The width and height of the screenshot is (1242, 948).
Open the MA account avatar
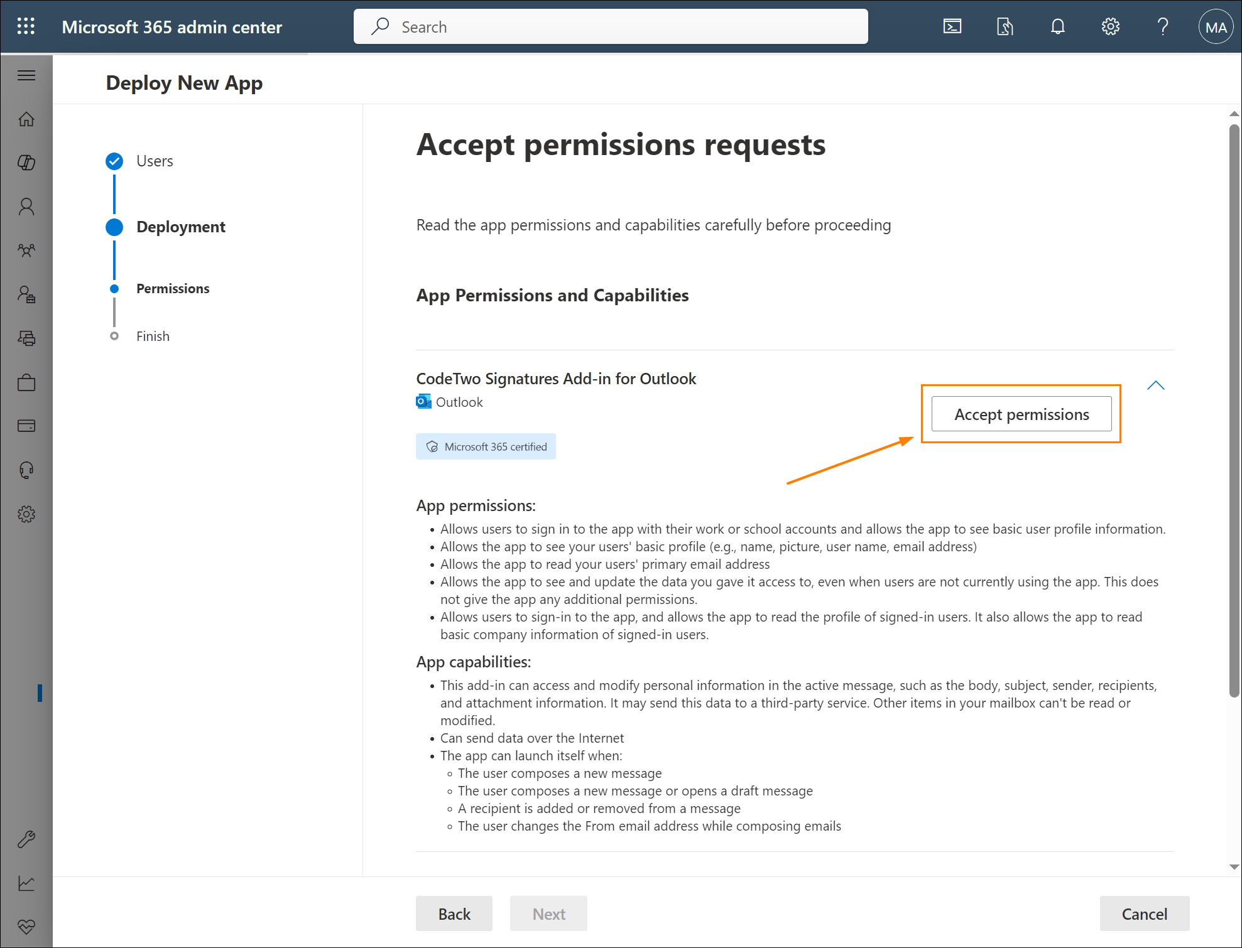coord(1216,26)
